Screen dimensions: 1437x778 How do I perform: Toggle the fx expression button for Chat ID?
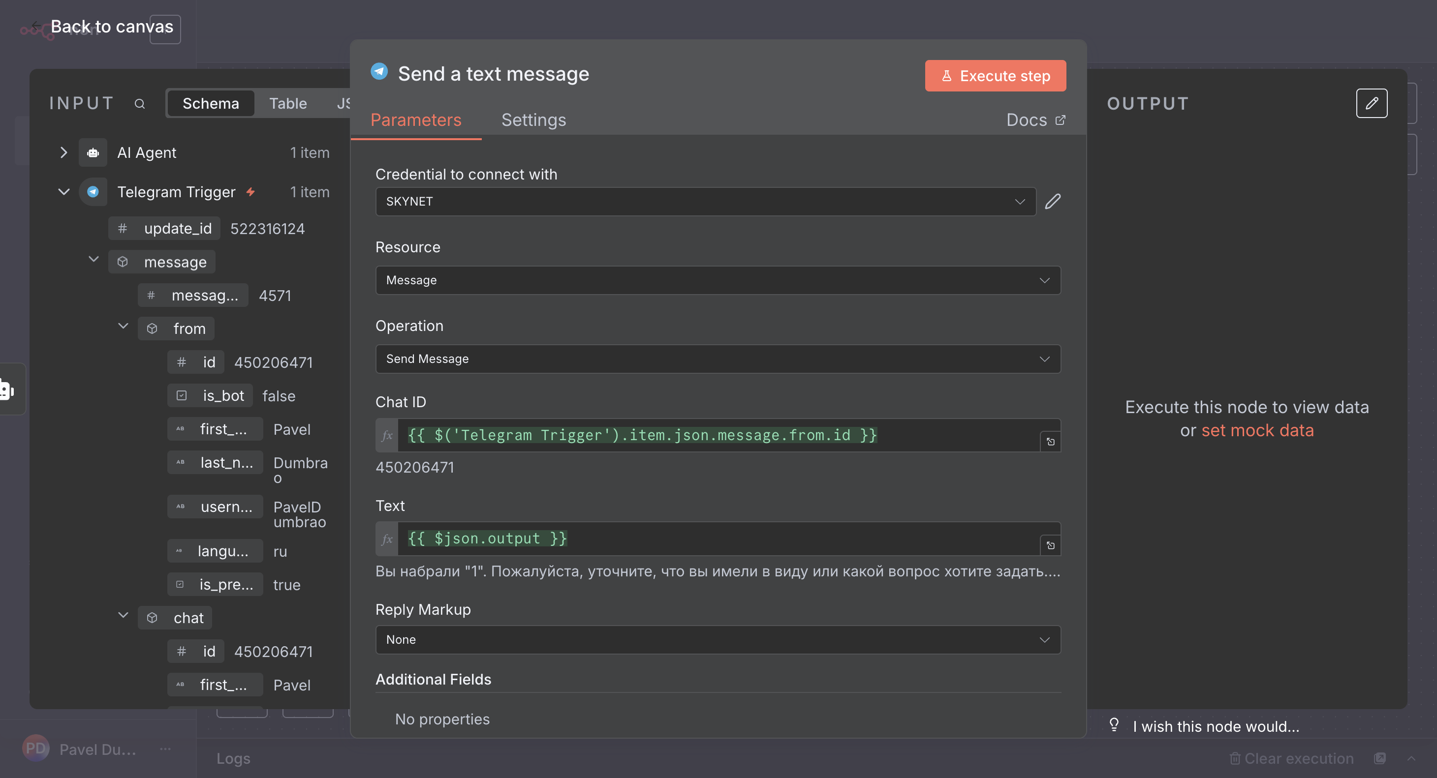pos(387,435)
